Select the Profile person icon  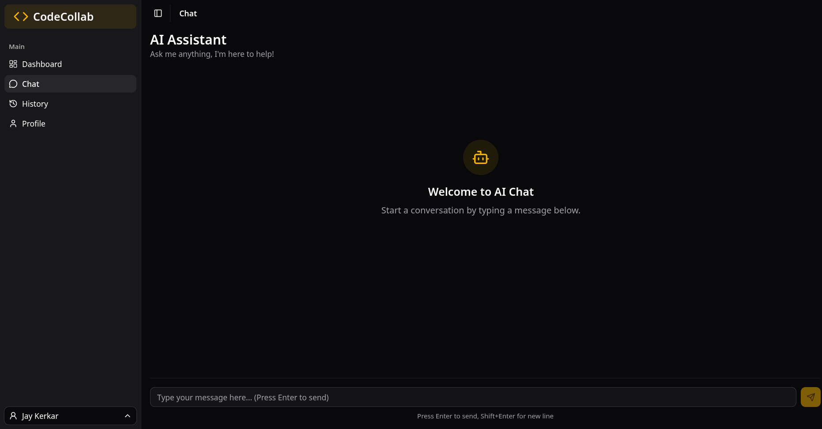coord(13,123)
